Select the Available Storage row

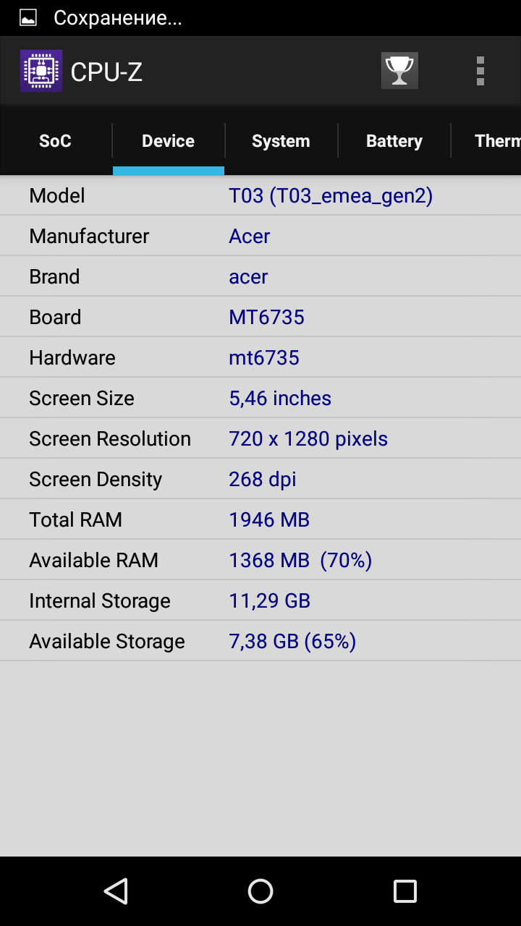tap(260, 642)
